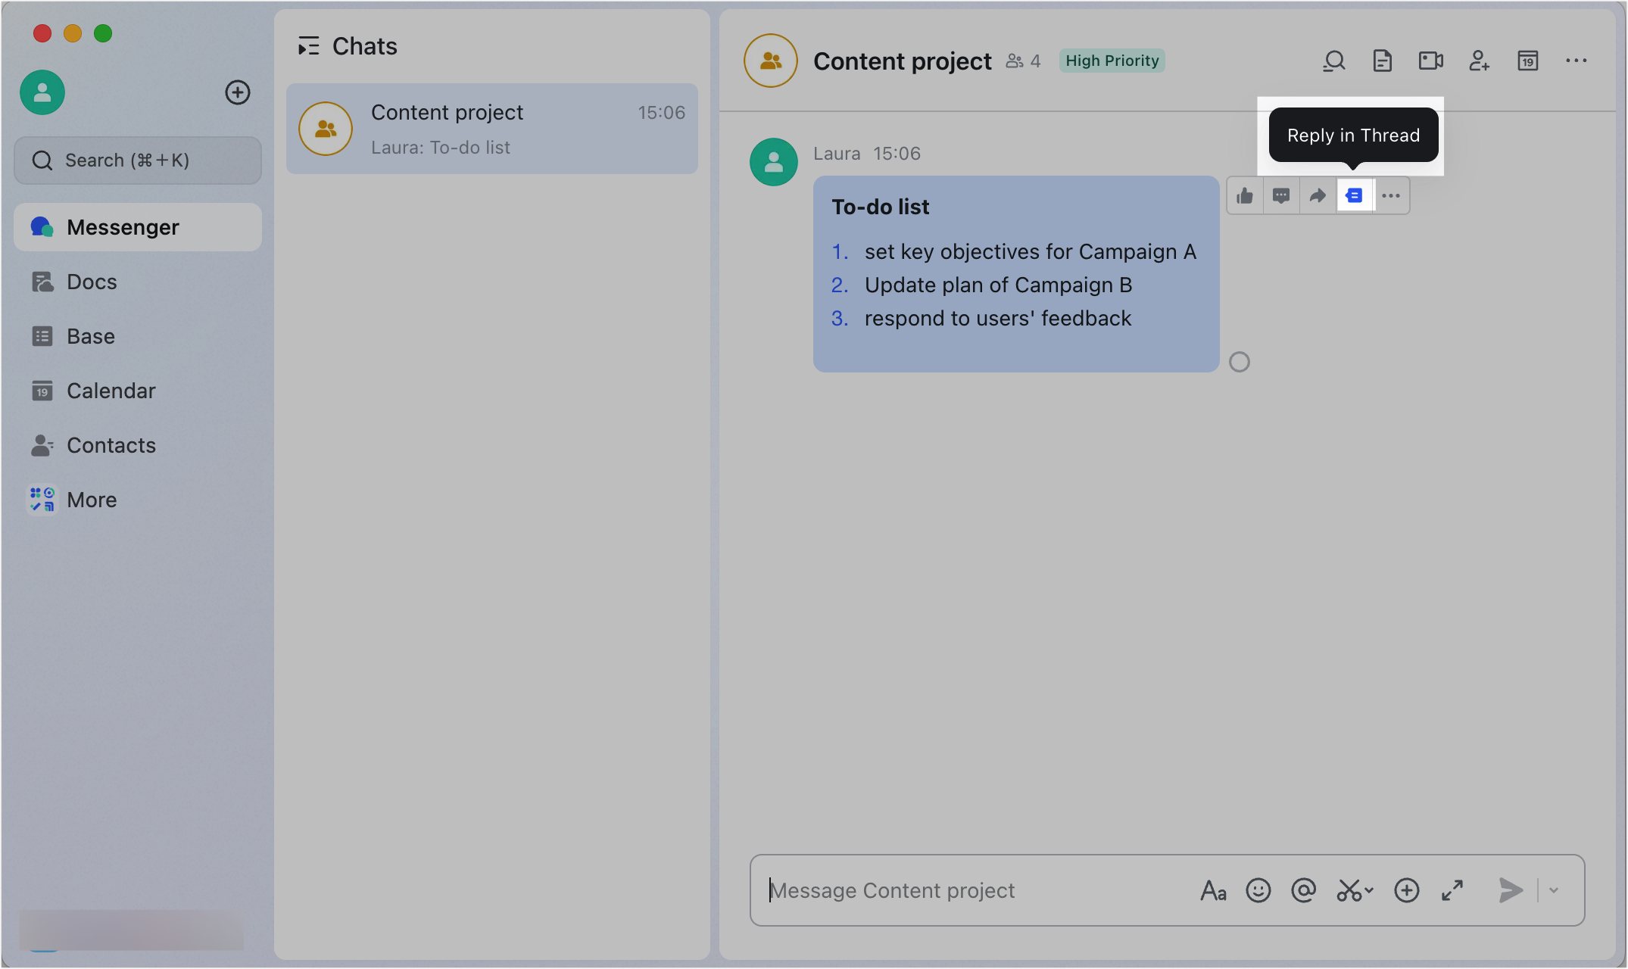Open Calendar from the sidebar

click(111, 391)
